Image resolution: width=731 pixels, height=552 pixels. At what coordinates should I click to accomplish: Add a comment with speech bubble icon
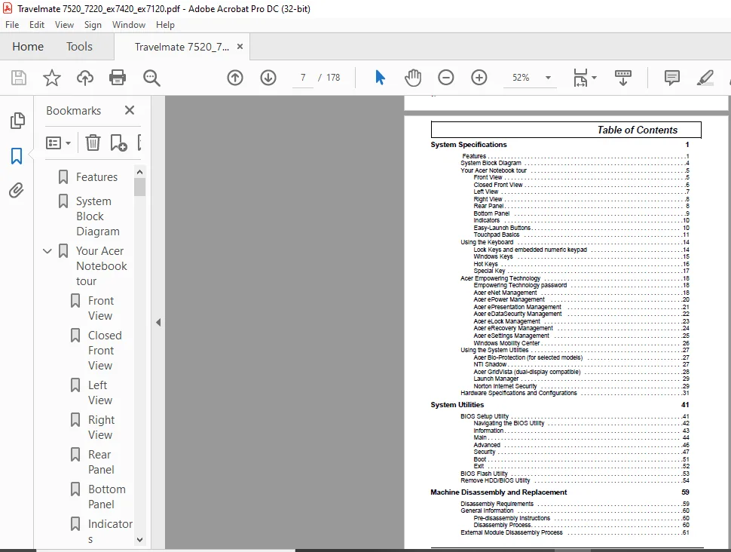tap(671, 78)
